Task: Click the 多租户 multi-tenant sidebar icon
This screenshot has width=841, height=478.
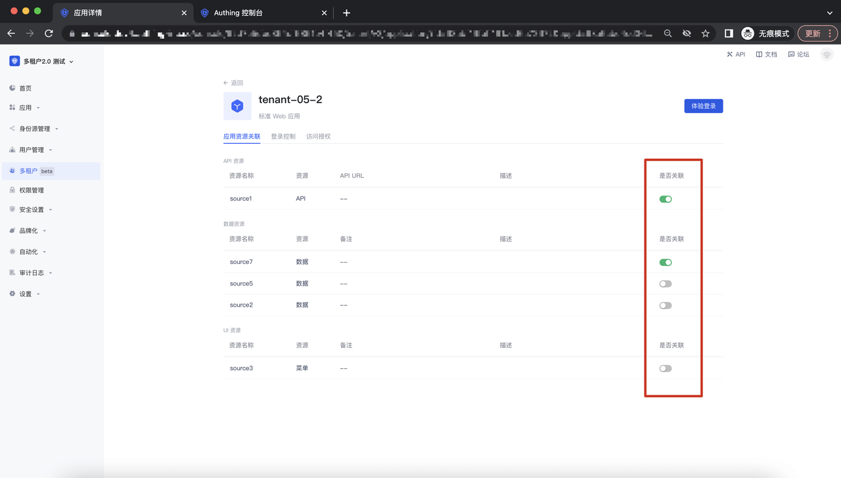Action: [x=12, y=171]
